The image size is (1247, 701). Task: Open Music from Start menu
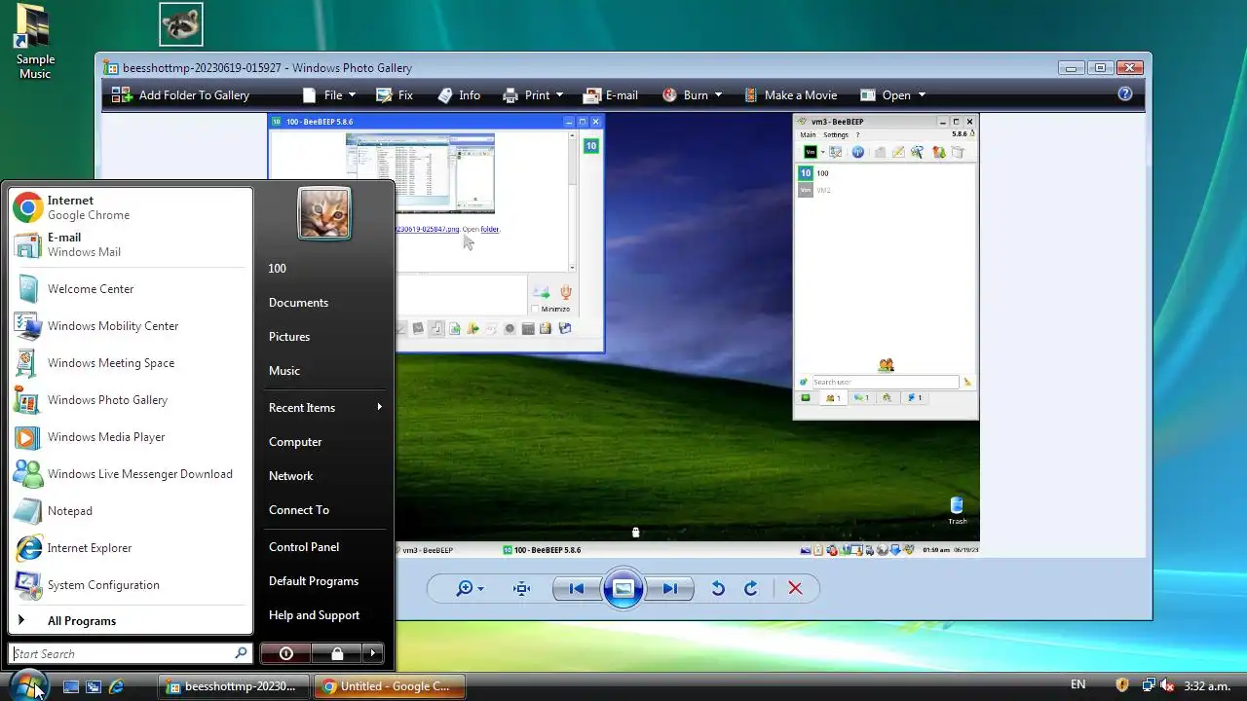coord(323,371)
